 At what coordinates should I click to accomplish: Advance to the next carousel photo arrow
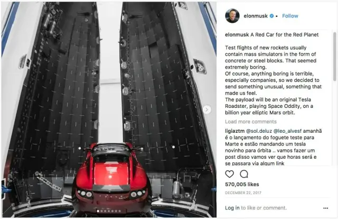click(206, 109)
